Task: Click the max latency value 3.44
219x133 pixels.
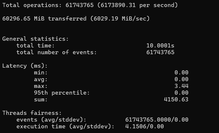Action: click(x=181, y=86)
